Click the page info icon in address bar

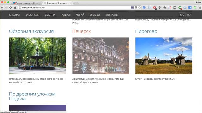pos(20,8)
